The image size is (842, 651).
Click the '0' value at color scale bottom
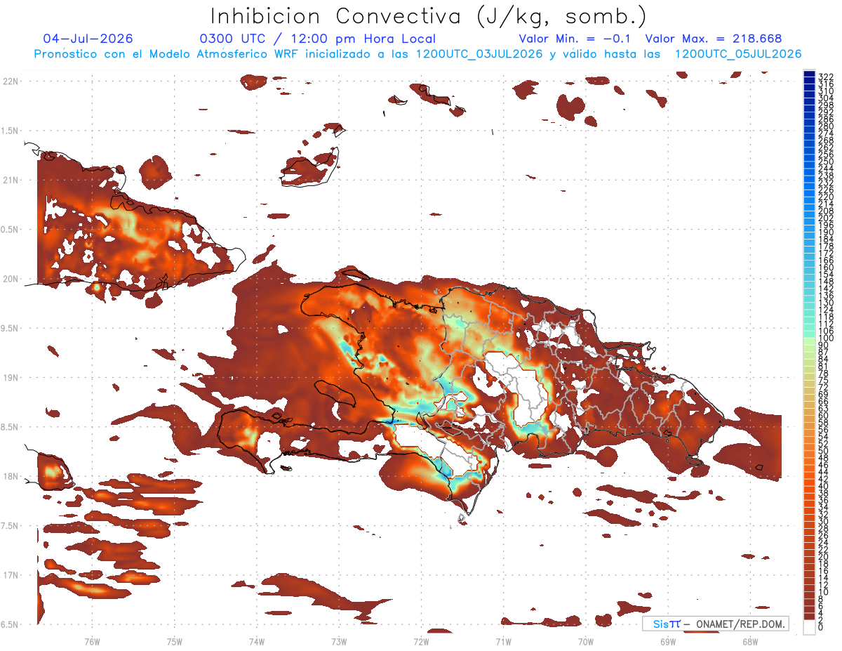[820, 627]
